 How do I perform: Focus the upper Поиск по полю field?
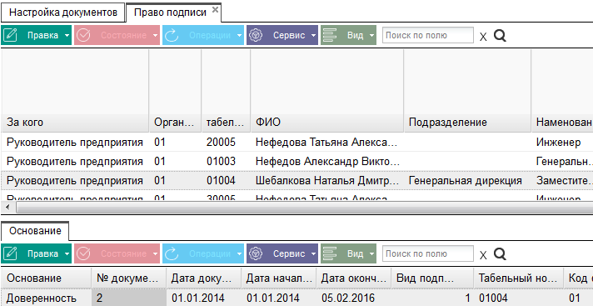[x=427, y=35]
